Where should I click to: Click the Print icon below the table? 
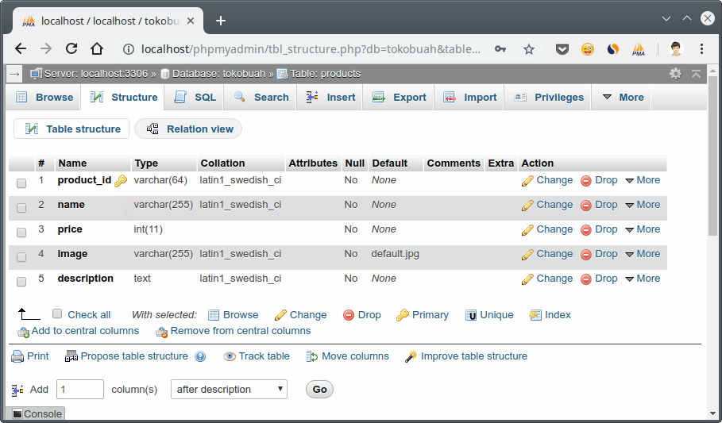(17, 356)
